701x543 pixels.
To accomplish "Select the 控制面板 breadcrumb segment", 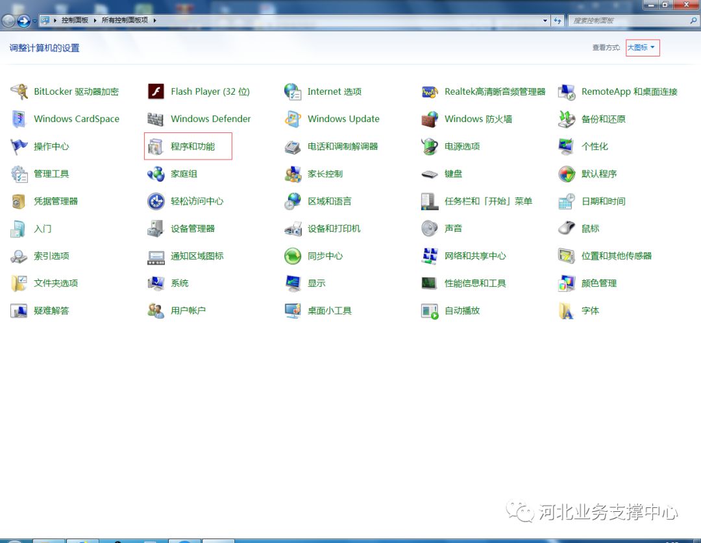I will pyautogui.click(x=75, y=21).
